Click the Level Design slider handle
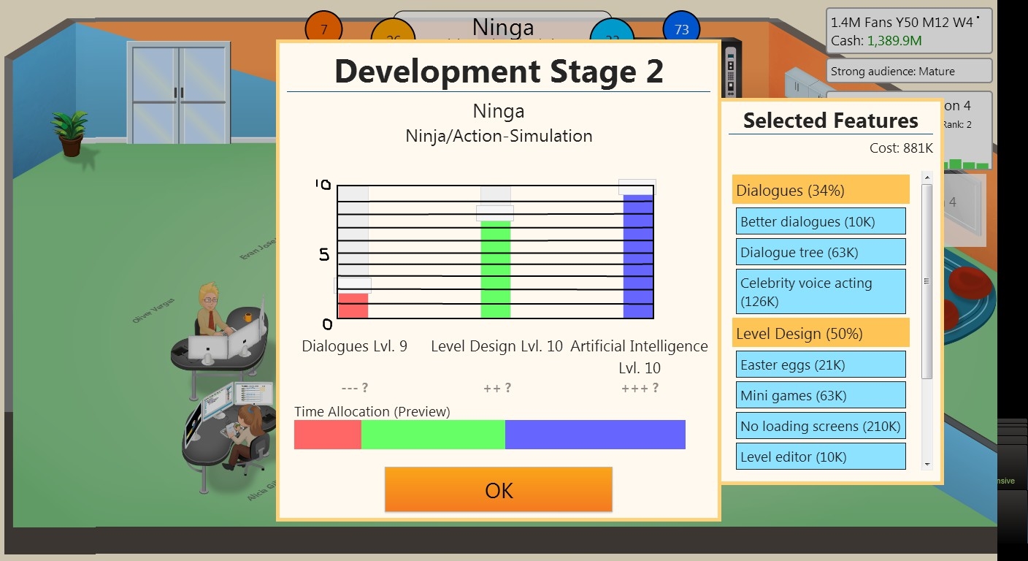 495,213
